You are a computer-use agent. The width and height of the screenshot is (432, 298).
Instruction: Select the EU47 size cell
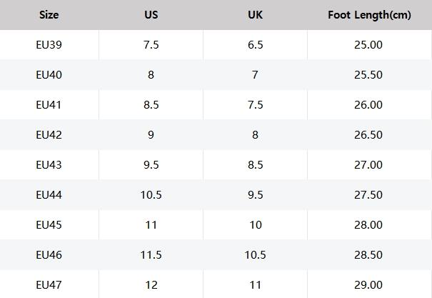click(x=49, y=284)
